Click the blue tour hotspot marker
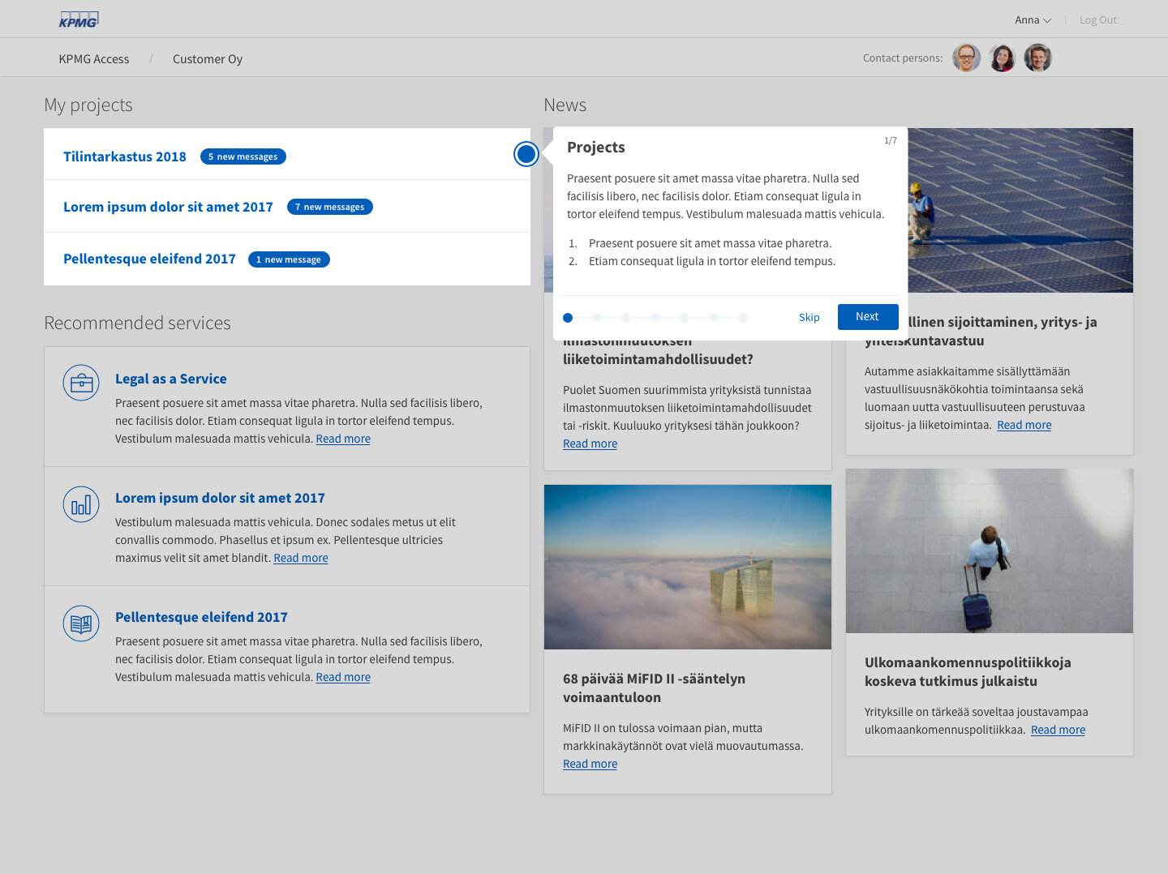 coord(526,154)
